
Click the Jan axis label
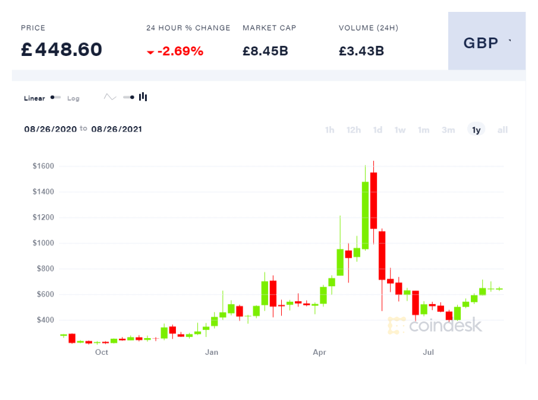tap(212, 352)
